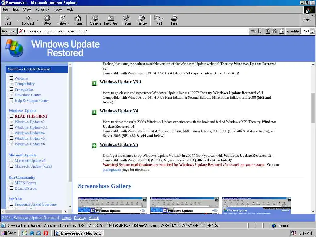The image size is (316, 237).
Task: Click the system tray scheduler icon
Action: (x=294, y=233)
